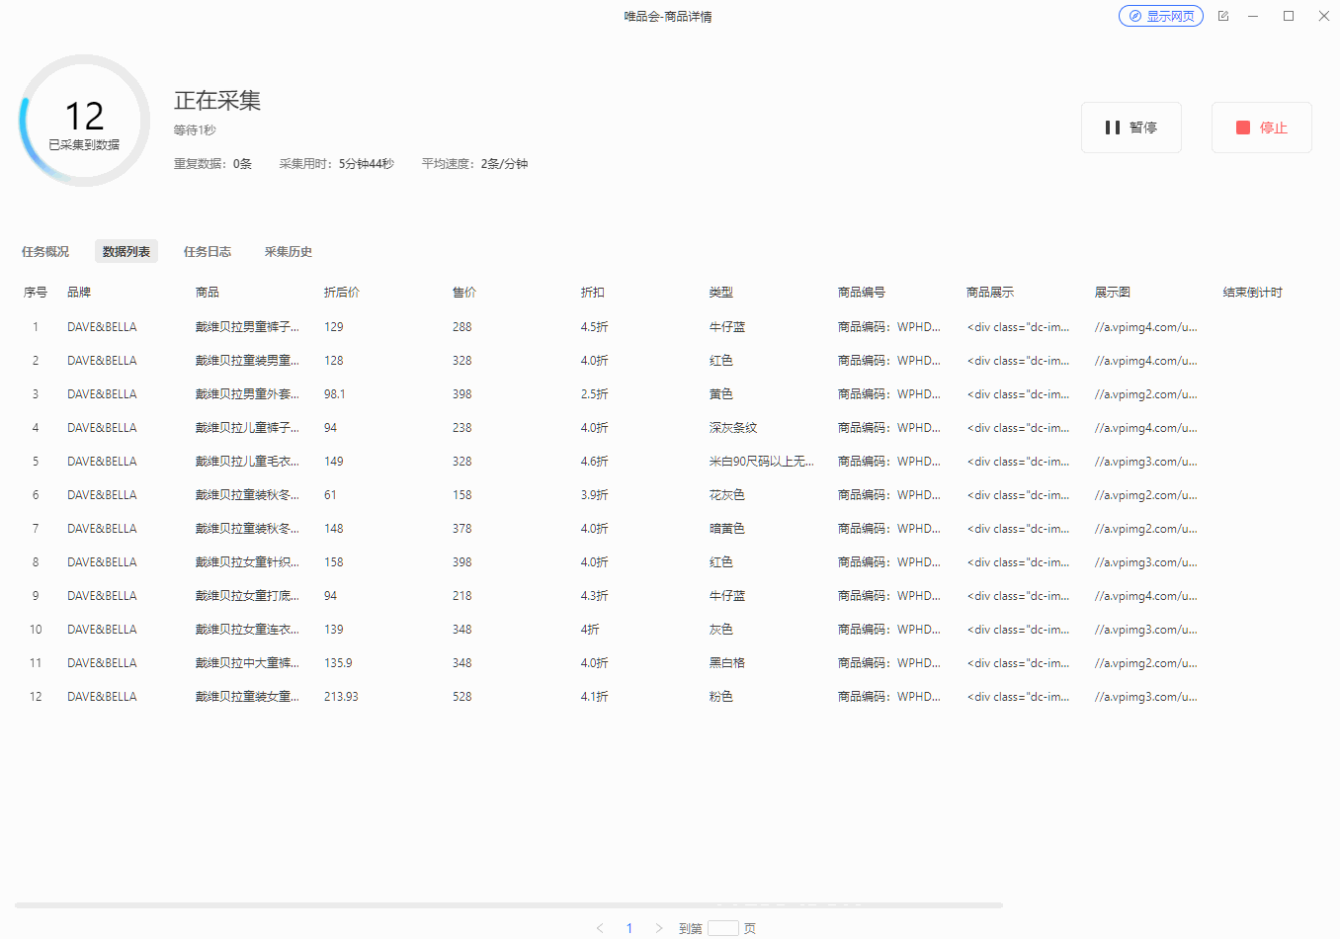Click the 4.6折 discount cell
This screenshot has height=939, width=1340.
[595, 462]
